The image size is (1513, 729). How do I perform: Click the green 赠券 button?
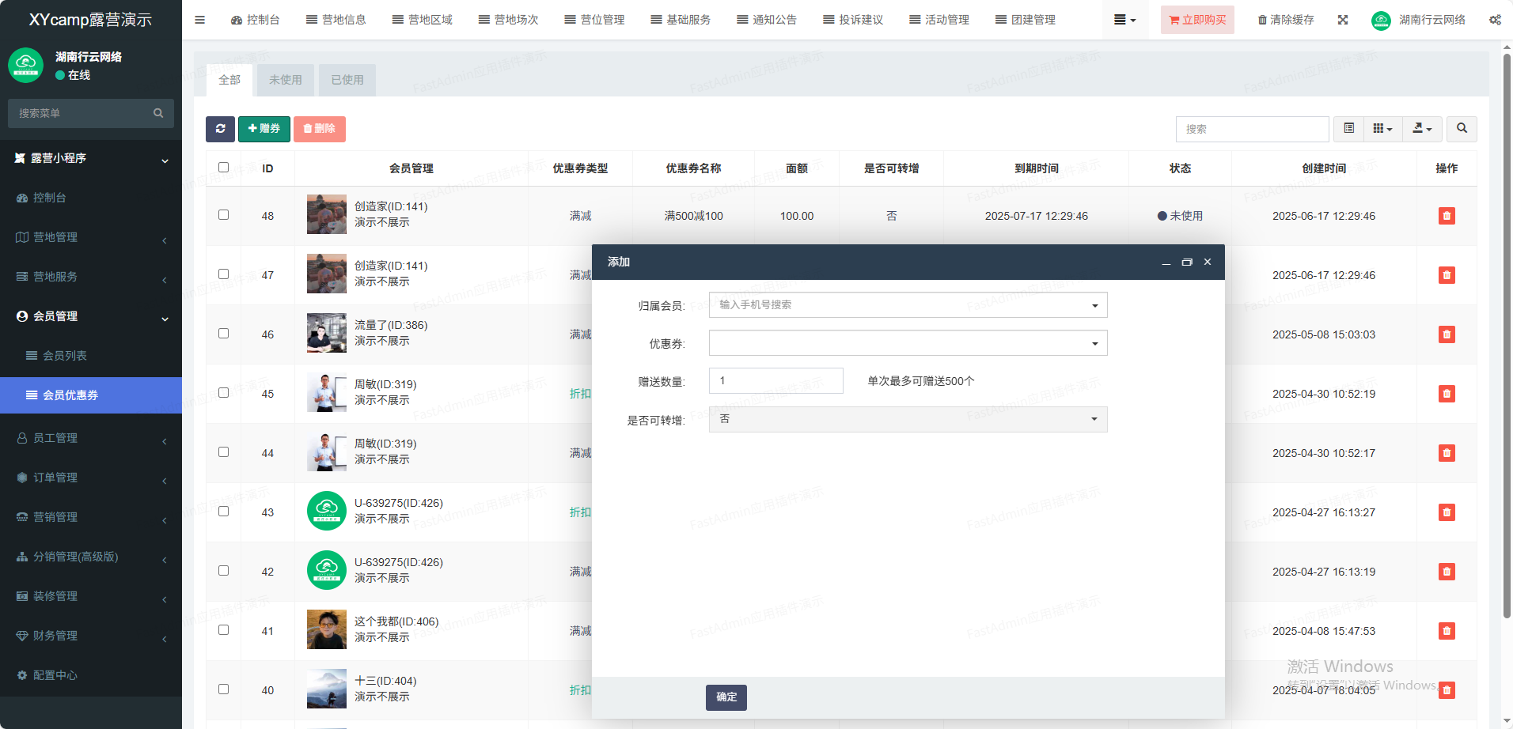264,129
